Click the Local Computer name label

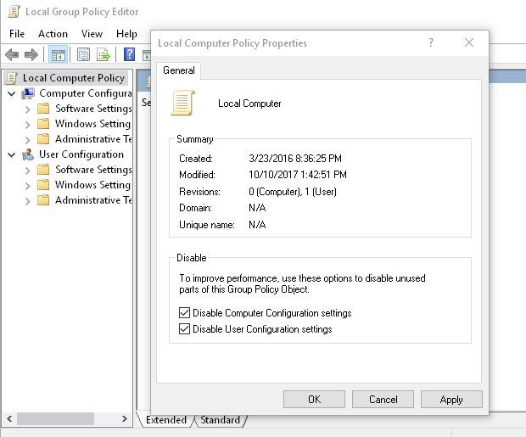click(249, 104)
